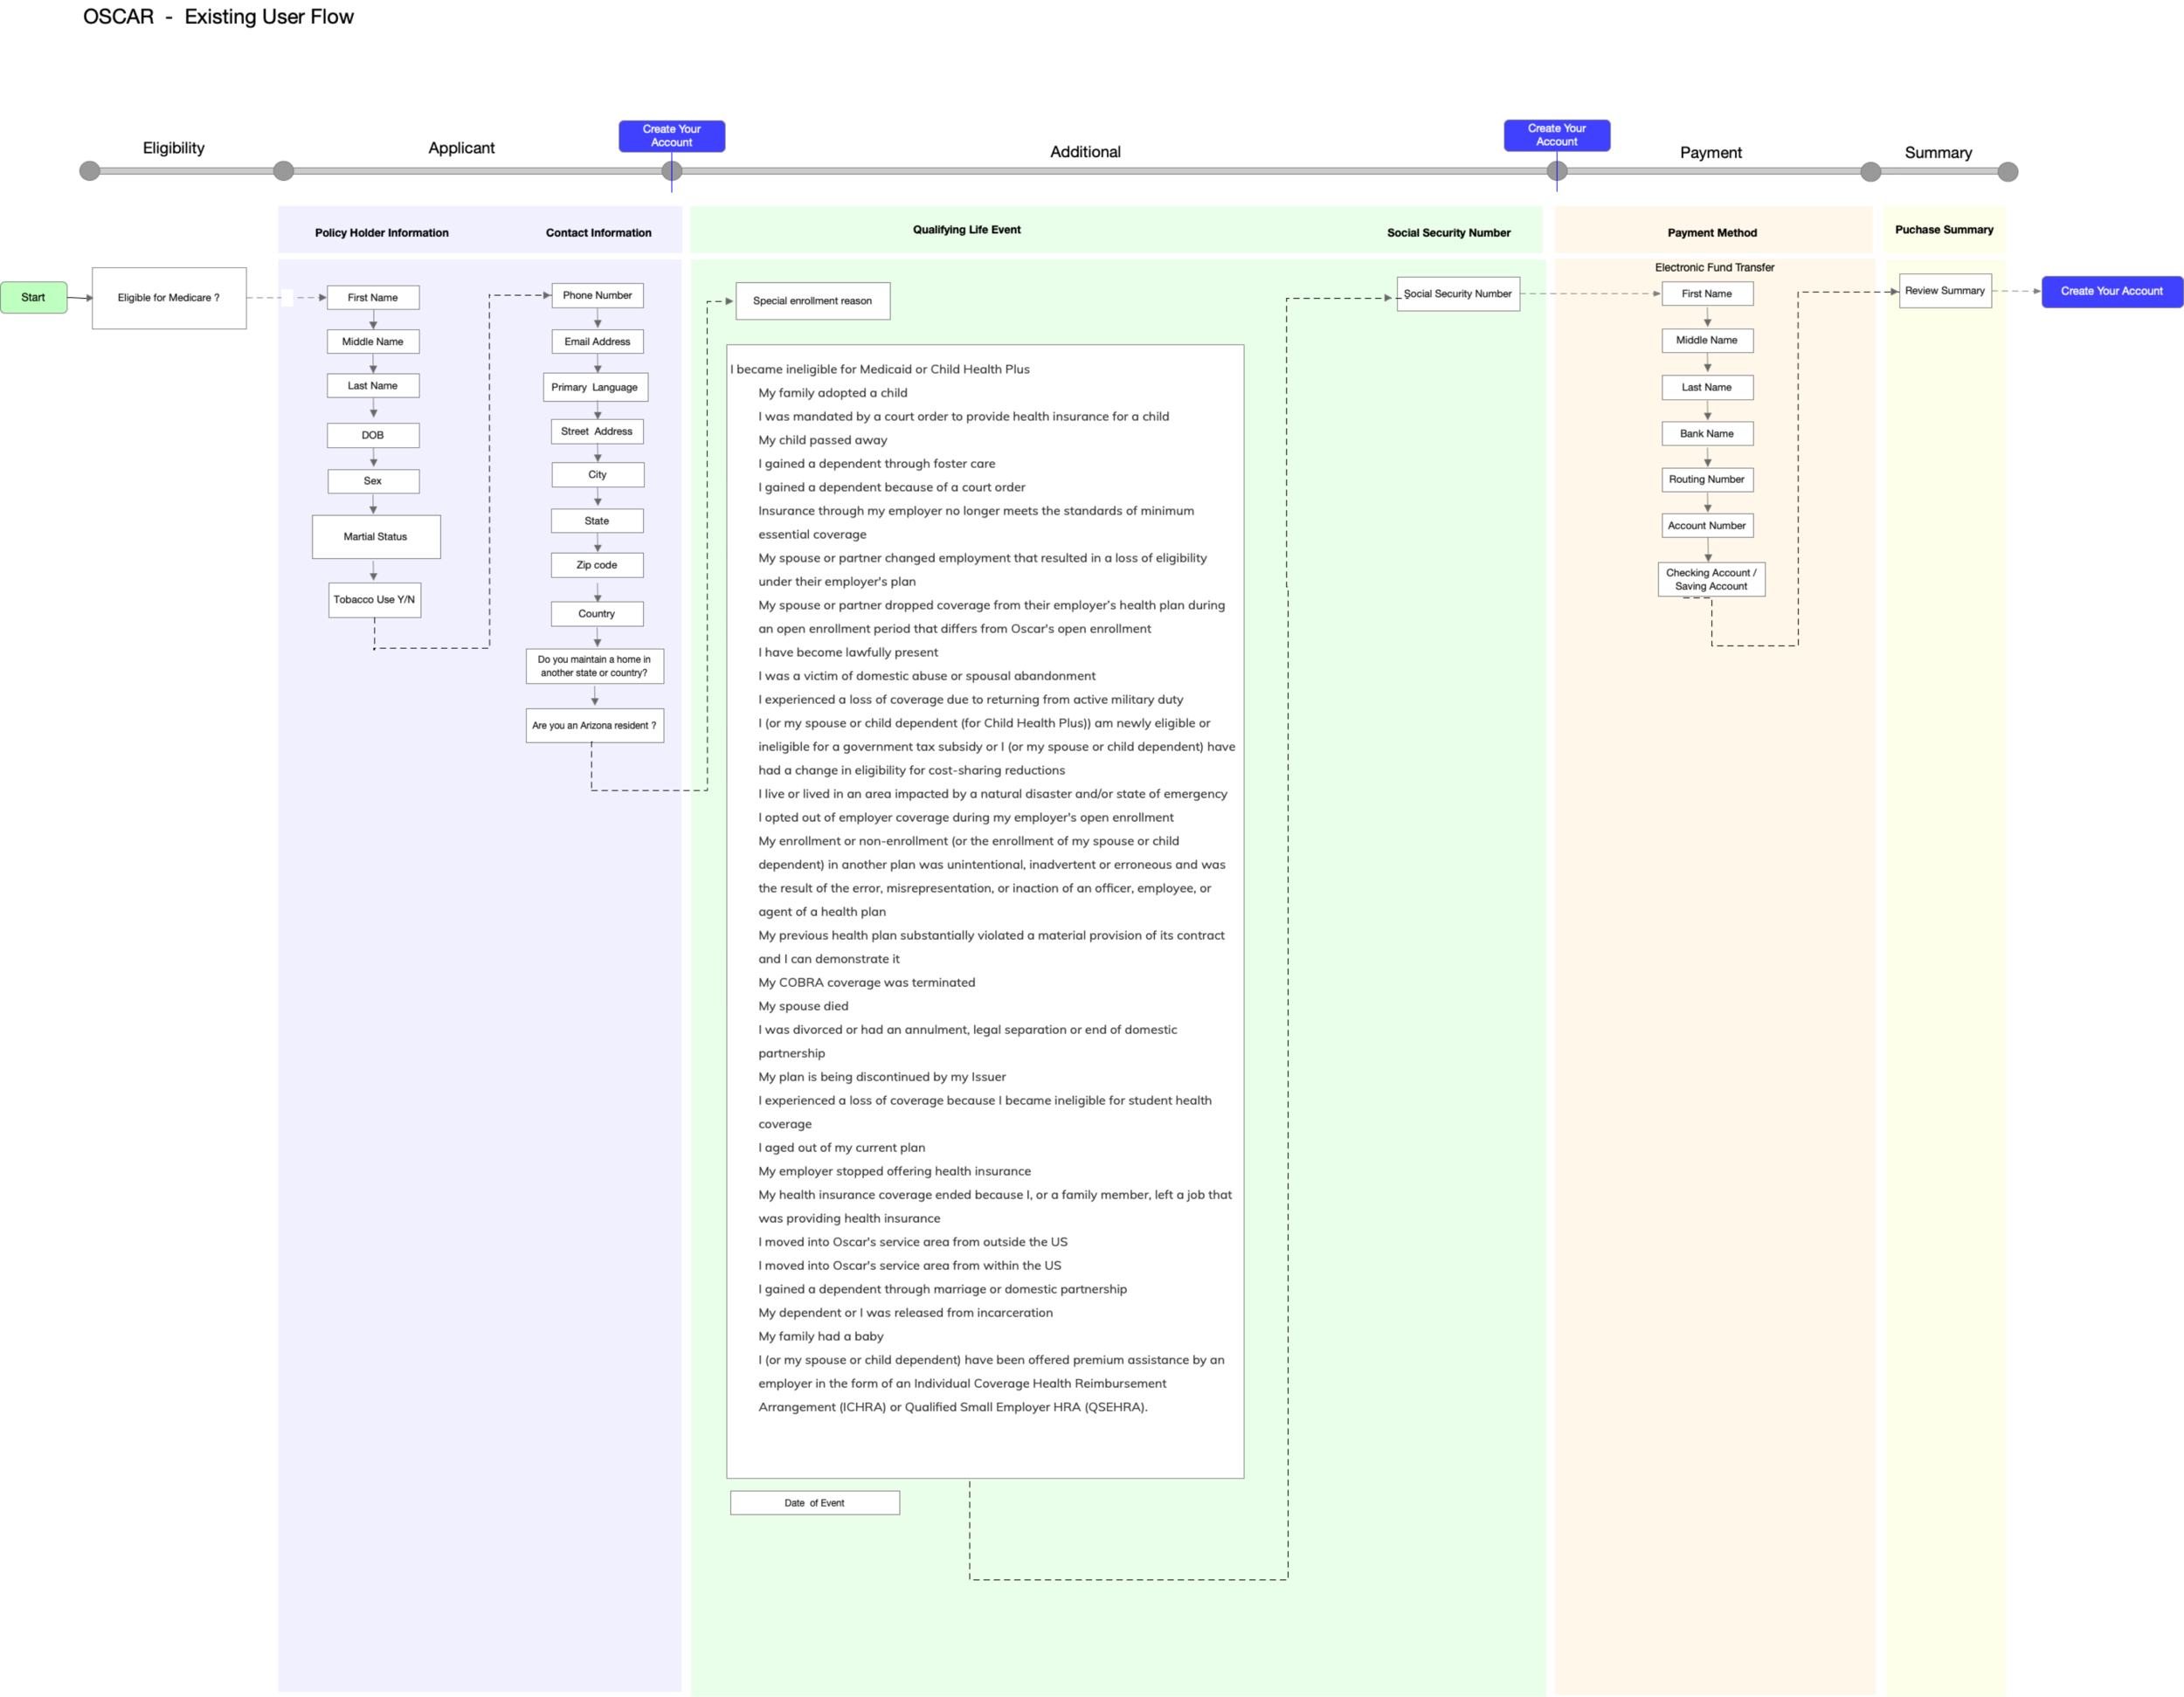Select the 'Eligible for Medicare ?' box
Viewport: 2184px width, 1697px height.
(169, 298)
